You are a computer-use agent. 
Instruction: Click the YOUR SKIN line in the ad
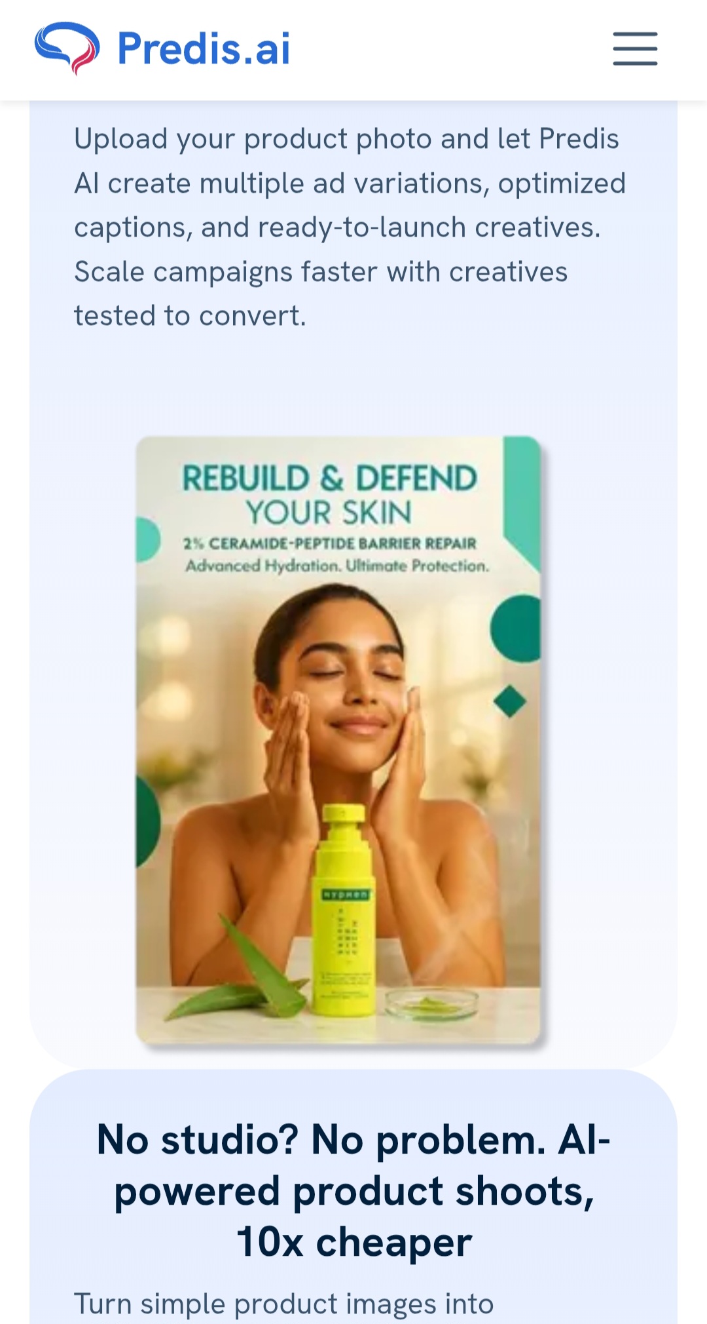[329, 513]
